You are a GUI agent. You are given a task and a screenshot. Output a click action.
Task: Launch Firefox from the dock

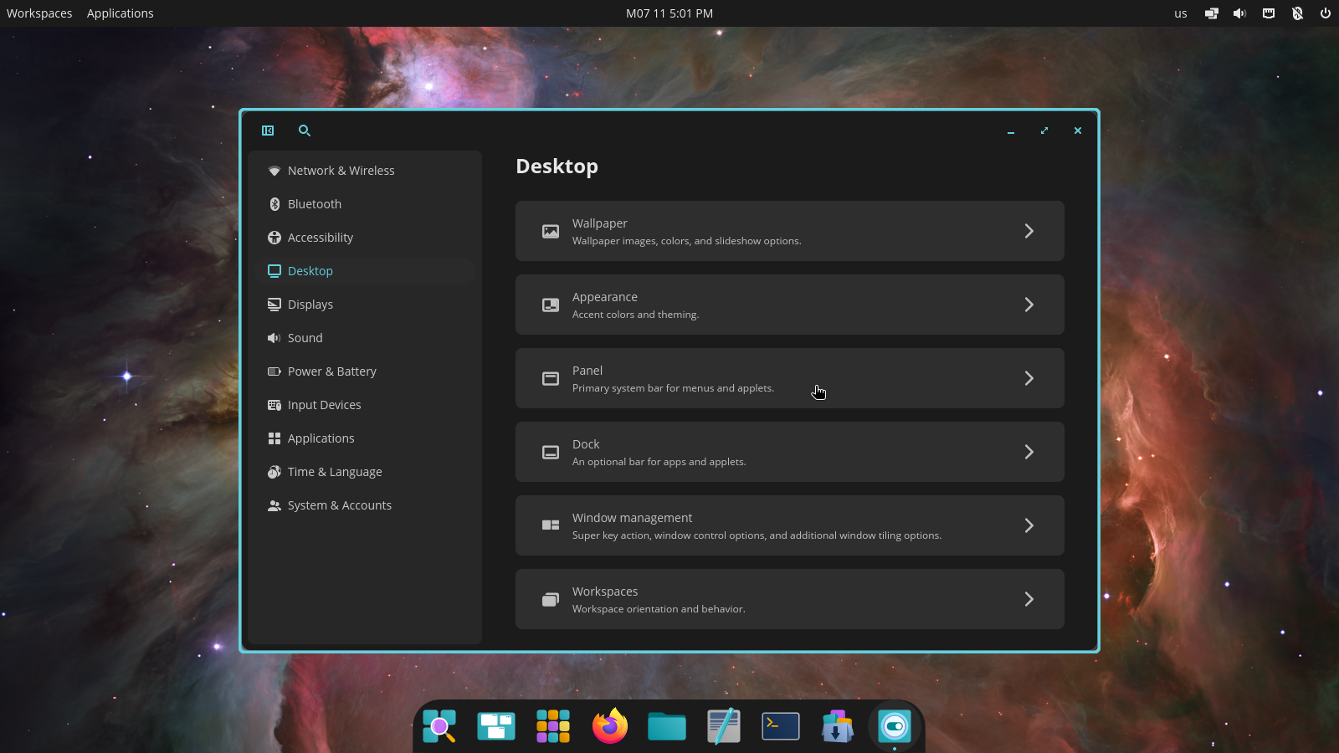click(609, 726)
